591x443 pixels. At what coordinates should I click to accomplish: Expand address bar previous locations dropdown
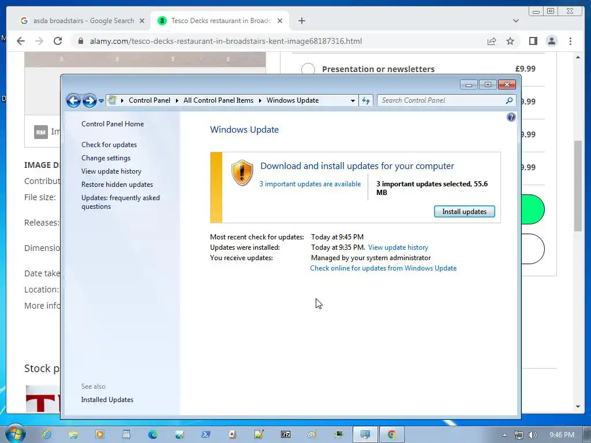(353, 100)
